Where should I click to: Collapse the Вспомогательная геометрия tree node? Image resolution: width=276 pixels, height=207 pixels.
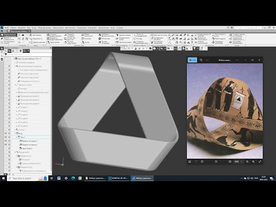point(15,66)
